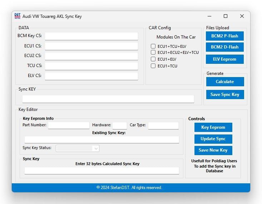
Task: Click Save New Key
Action: 213,150
